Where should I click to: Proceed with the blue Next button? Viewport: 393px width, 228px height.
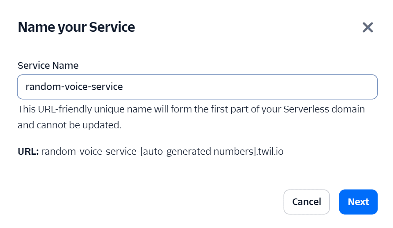[x=358, y=202]
